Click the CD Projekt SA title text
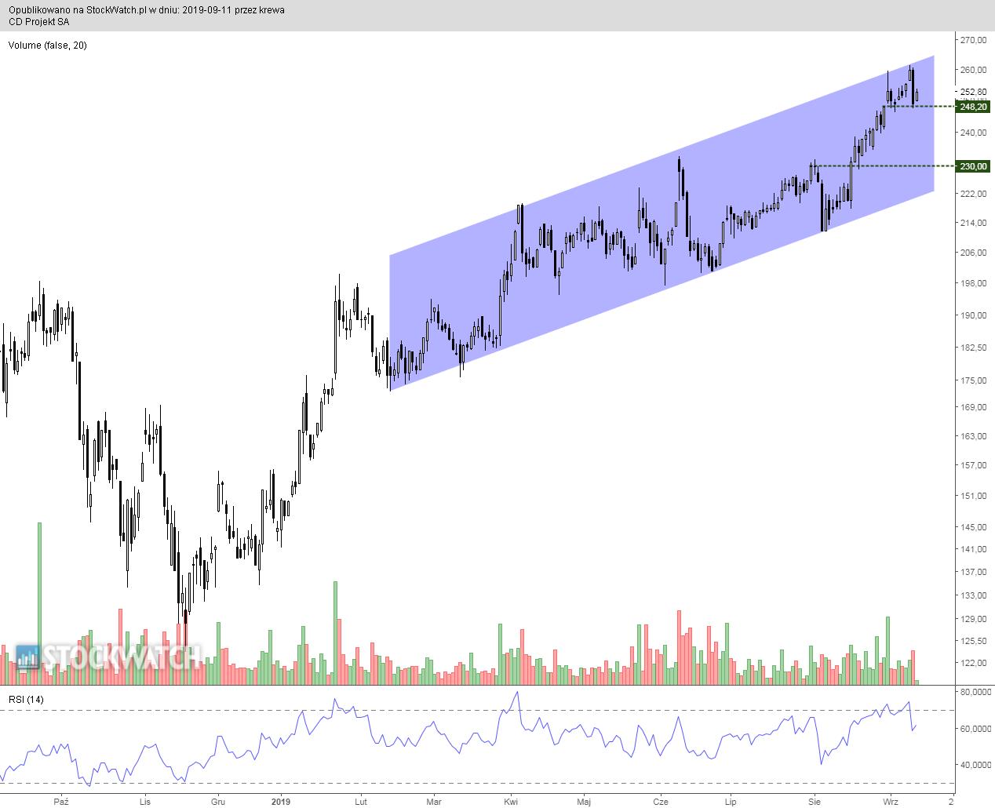The height and width of the screenshot is (808, 995). pyautogui.click(x=38, y=22)
